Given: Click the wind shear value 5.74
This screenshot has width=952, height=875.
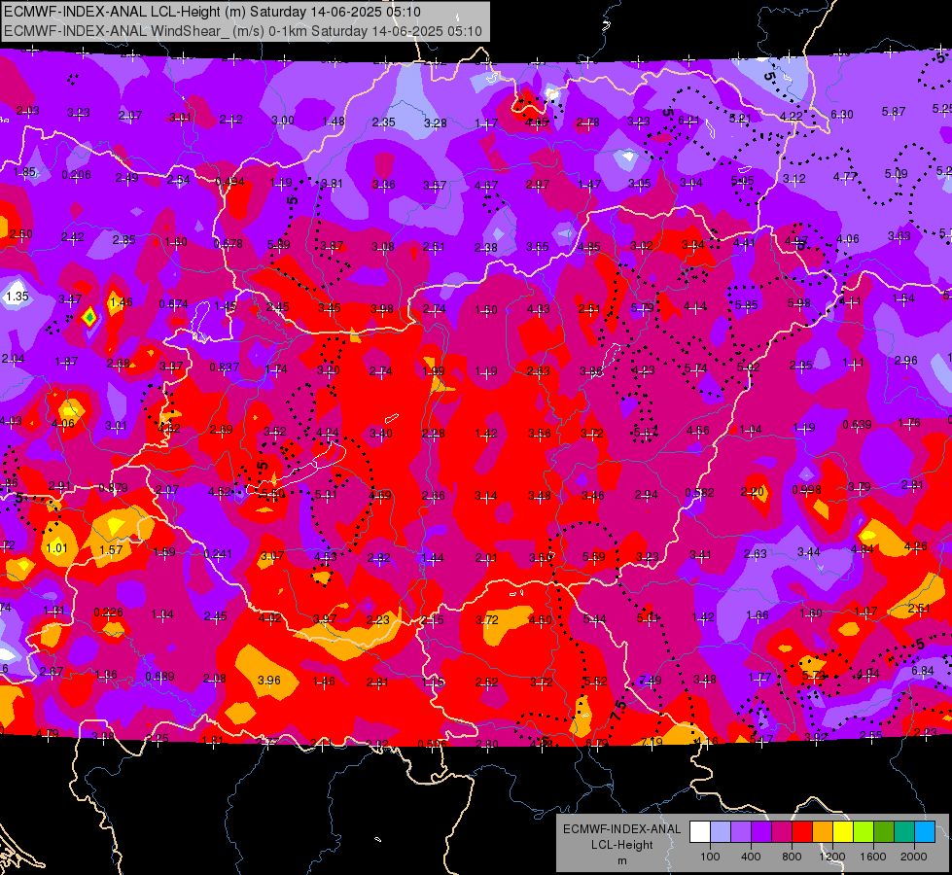Looking at the screenshot, I should 696,367.
